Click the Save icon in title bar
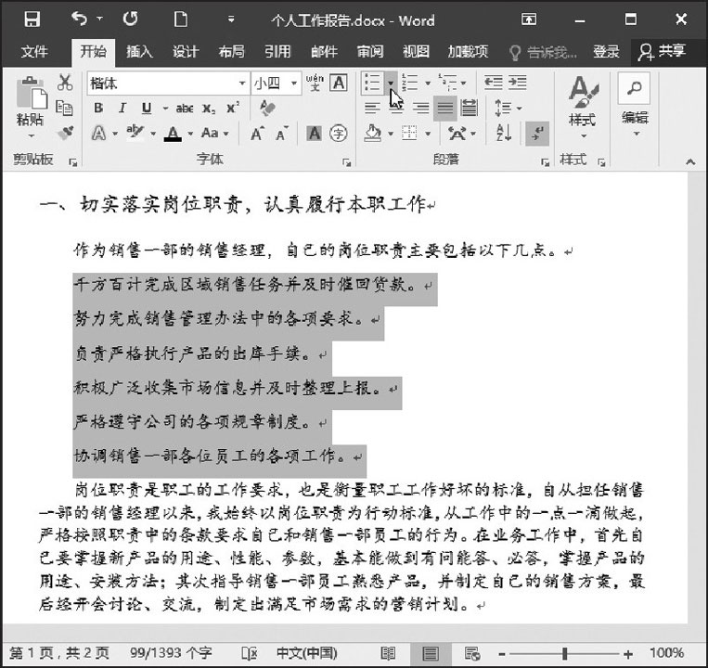 (x=32, y=19)
